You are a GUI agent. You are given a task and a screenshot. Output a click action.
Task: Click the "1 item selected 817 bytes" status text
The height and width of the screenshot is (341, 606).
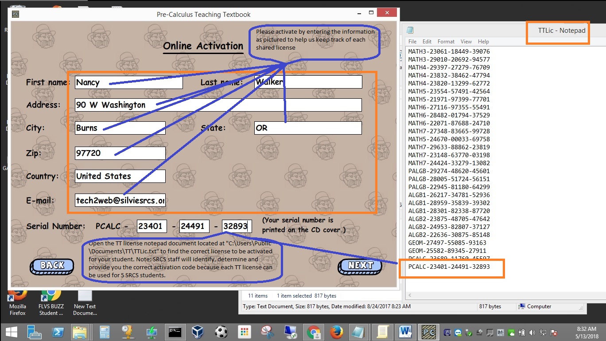point(307,296)
